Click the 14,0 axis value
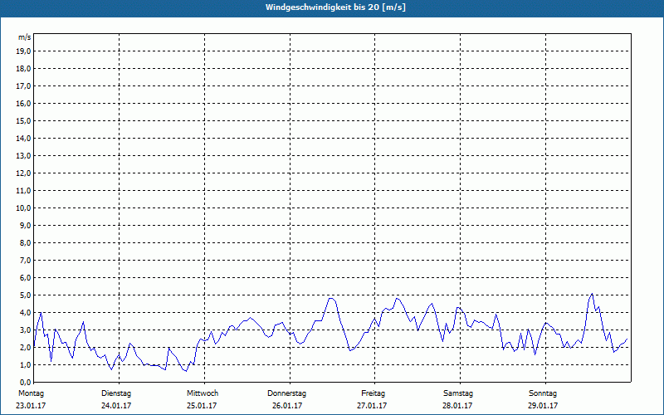 coord(23,138)
